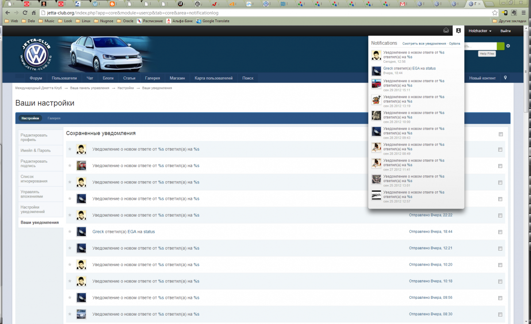Open Альфа-Банк bookmark

180,21
